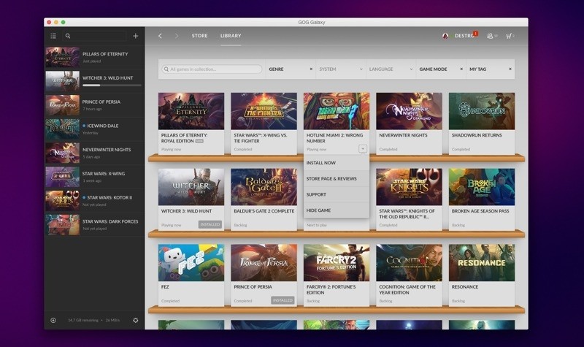
Task: Clear the Game Mode filter with its X
Action: (461, 69)
